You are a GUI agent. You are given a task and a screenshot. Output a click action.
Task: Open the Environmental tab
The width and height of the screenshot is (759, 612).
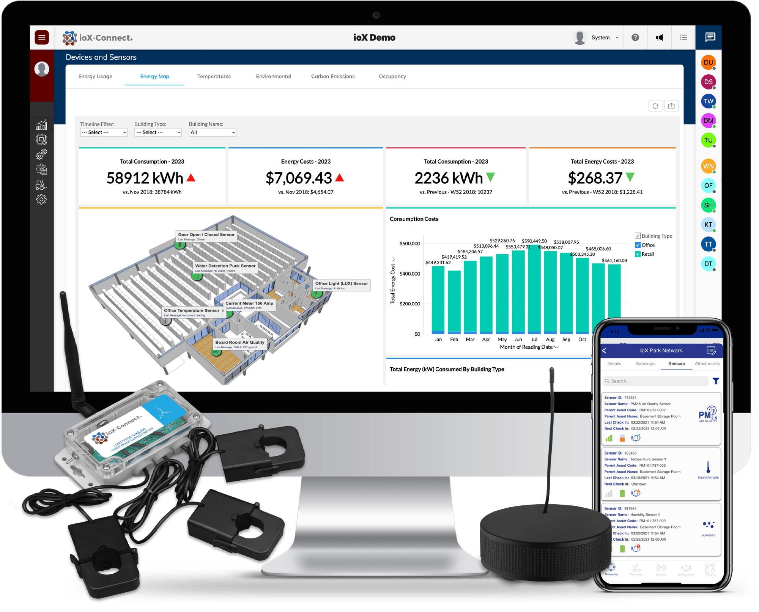click(274, 76)
